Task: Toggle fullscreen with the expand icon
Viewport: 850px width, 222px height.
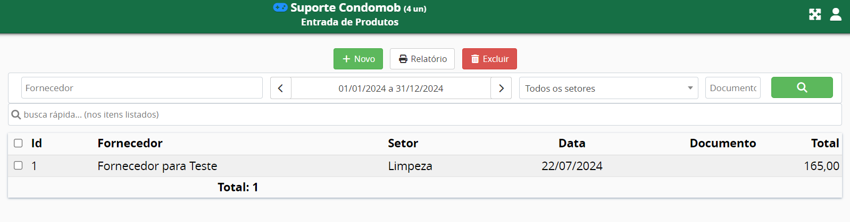Action: [x=815, y=14]
